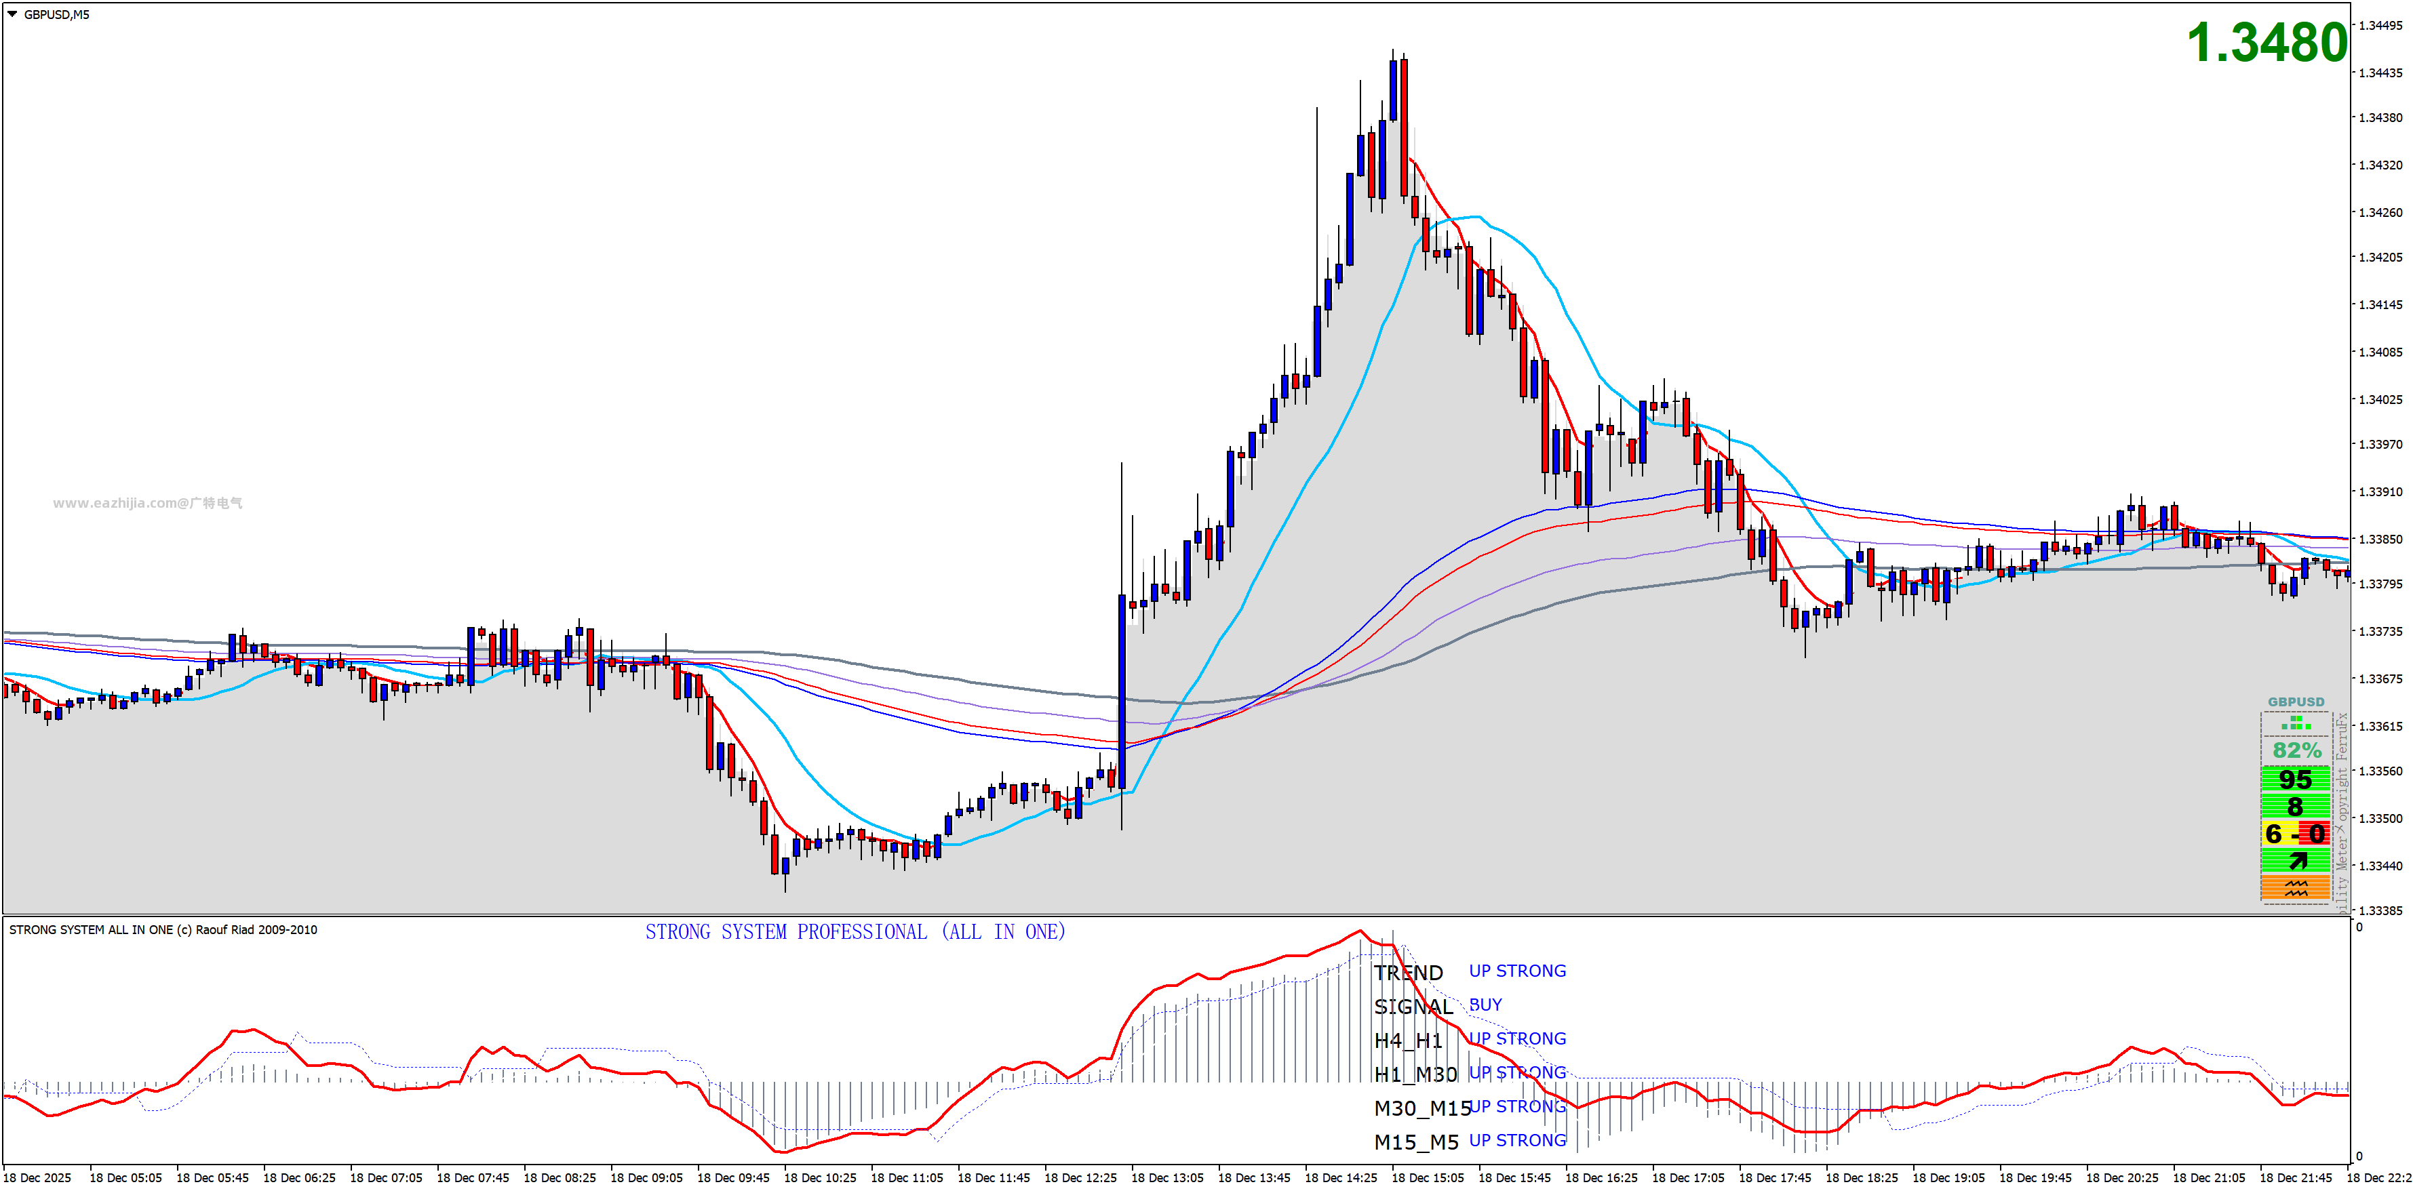Click the 1.34025 price scale label
This screenshot has width=2413, height=1193.
click(2380, 400)
